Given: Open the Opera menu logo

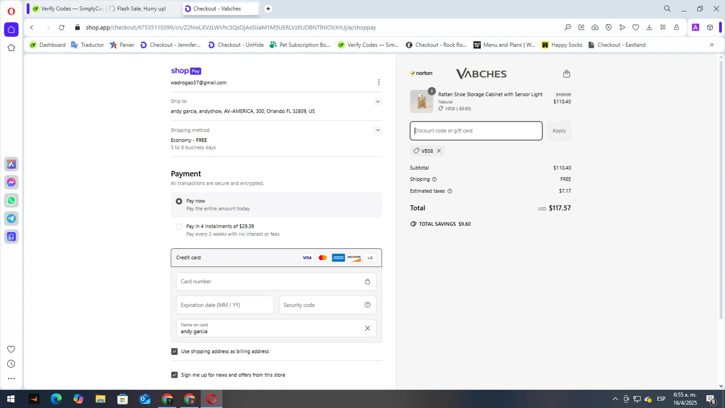Looking at the screenshot, I should (x=11, y=11).
